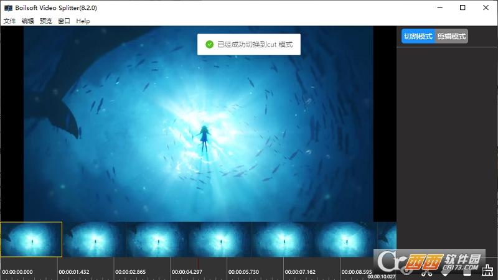Click the broom clear icon in bottom corner
Viewport: 498px width, 280px height.
point(487,270)
